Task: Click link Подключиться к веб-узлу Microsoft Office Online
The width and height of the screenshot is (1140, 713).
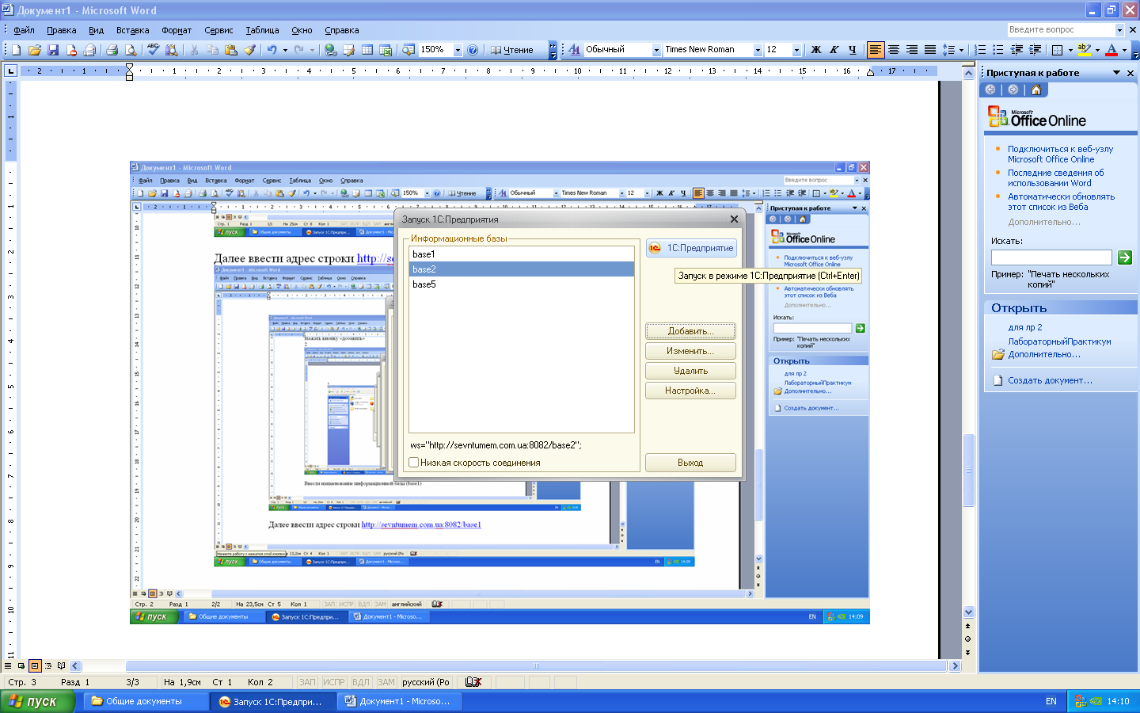Action: [x=1060, y=154]
